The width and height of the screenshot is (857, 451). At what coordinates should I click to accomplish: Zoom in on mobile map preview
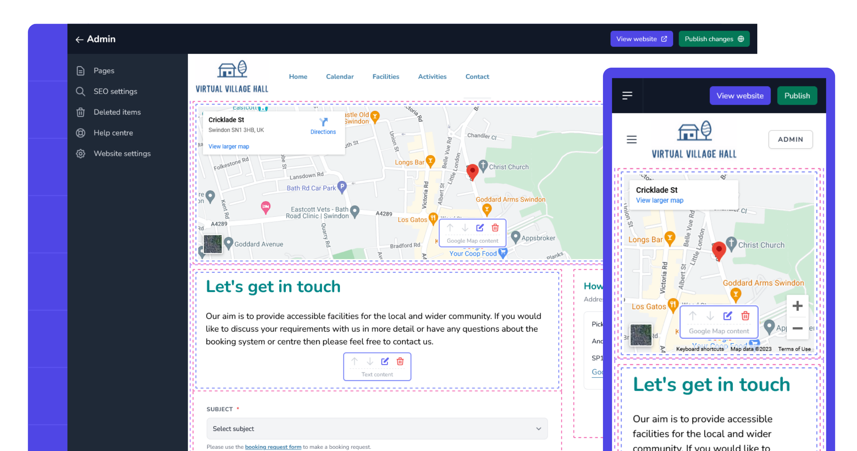click(x=797, y=306)
